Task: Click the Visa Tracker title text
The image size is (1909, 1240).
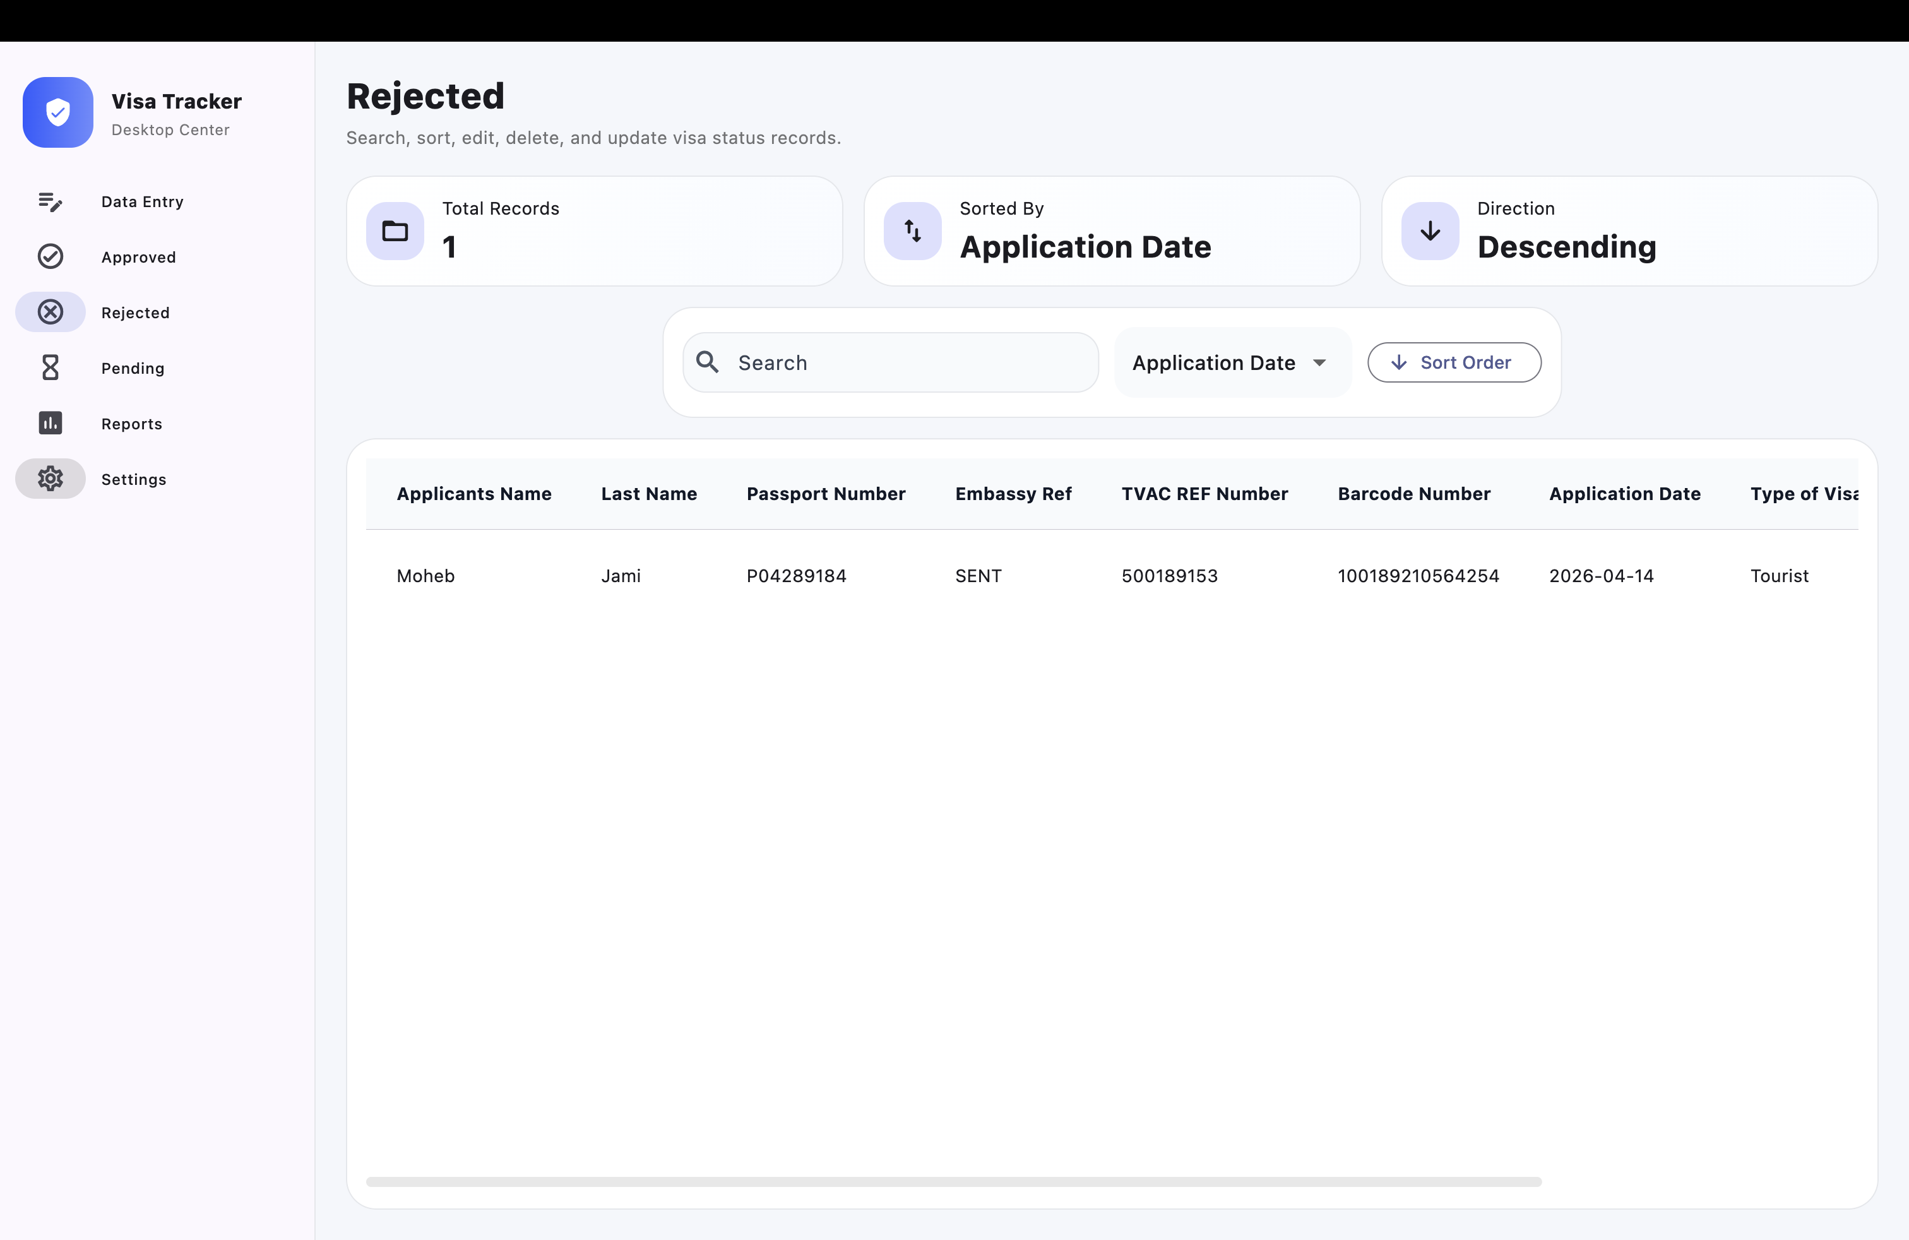Action: [177, 101]
